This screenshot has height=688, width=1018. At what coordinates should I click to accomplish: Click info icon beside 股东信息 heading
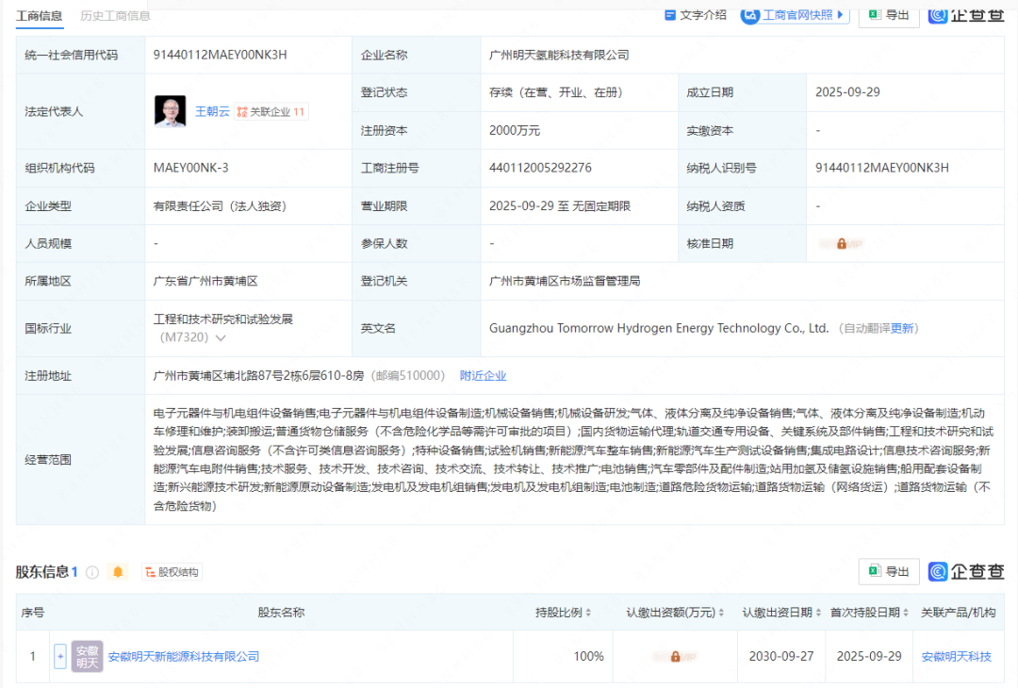[x=92, y=572]
